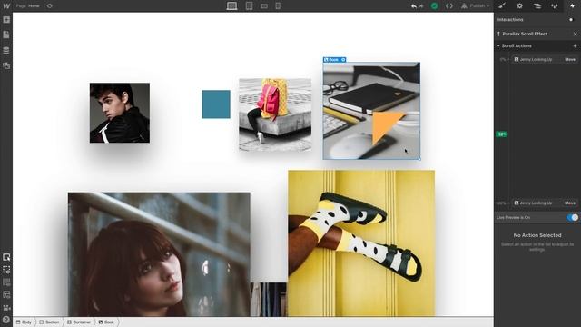The width and height of the screenshot is (581, 327).
Task: Open the Webflow W main menu
Action: coord(6,6)
